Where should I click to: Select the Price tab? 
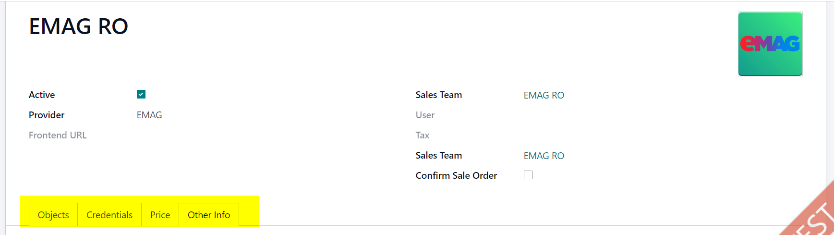click(160, 215)
